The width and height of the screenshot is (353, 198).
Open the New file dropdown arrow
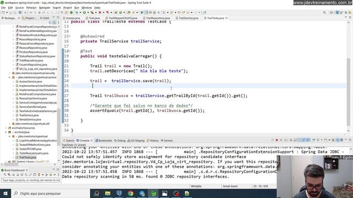click(x=7, y=13)
